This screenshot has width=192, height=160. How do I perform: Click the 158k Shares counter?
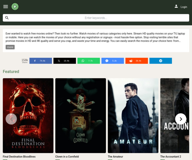pyautogui.click(x=25, y=61)
